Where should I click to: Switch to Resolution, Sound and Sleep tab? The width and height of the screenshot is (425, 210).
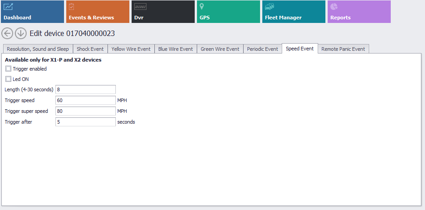tap(38, 49)
